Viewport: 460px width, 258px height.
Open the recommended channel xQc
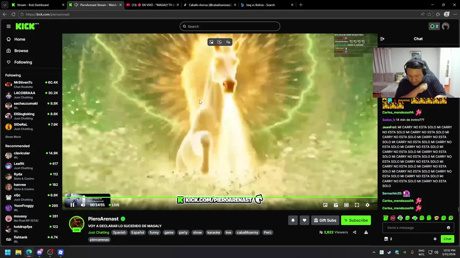point(31,197)
